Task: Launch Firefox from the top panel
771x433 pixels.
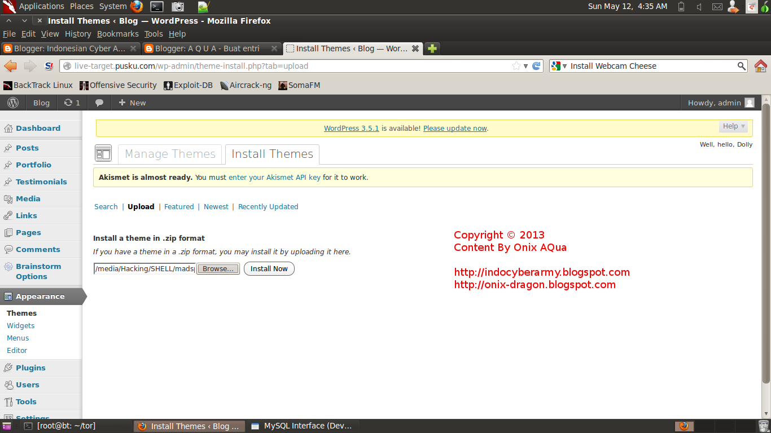Action: [x=137, y=6]
